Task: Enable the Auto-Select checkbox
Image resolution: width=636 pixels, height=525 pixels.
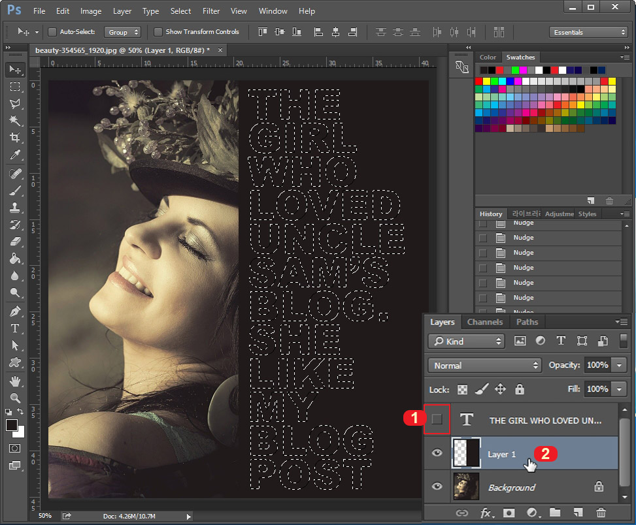Action: tap(52, 31)
